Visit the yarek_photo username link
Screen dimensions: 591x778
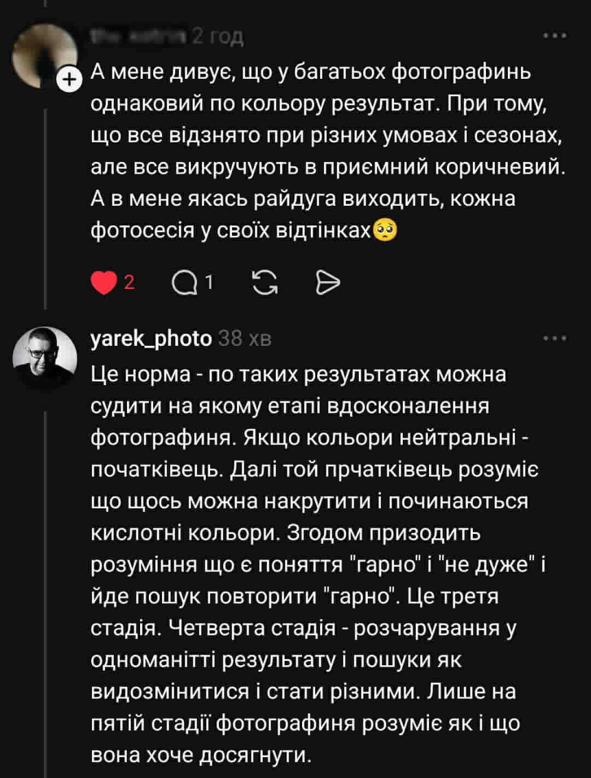[151, 339]
